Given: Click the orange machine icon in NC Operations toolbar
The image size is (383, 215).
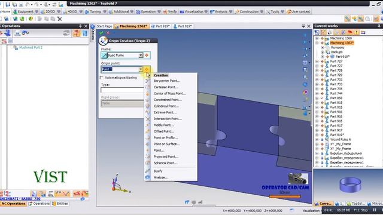Looking at the screenshot, I should [x=77, y=33].
